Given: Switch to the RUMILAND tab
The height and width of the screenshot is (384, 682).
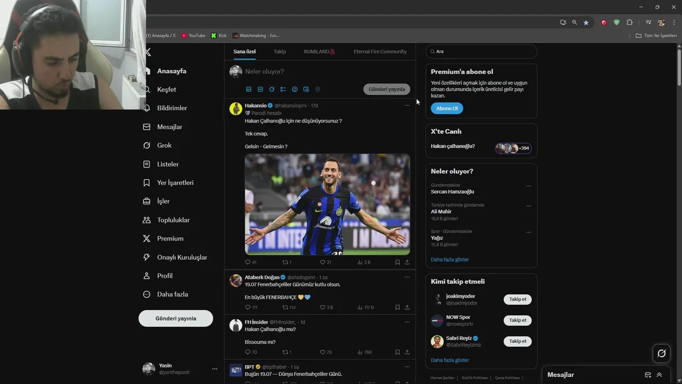Looking at the screenshot, I should click(320, 52).
